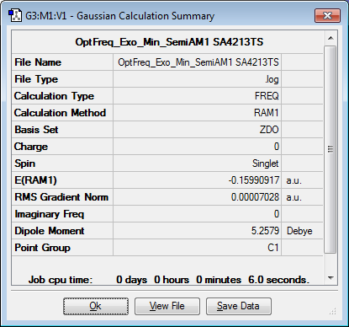Click the Job cpu time text line
349x327 pixels.
(169, 280)
